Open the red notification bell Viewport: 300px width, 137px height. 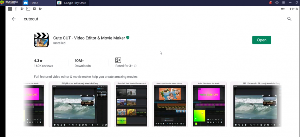point(270,3)
